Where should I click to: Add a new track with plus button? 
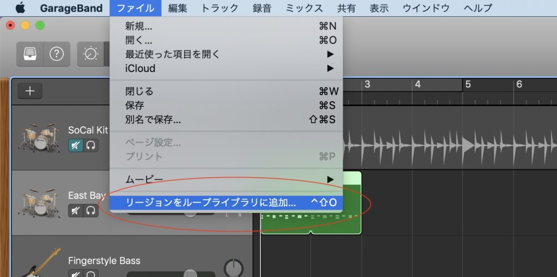30,91
